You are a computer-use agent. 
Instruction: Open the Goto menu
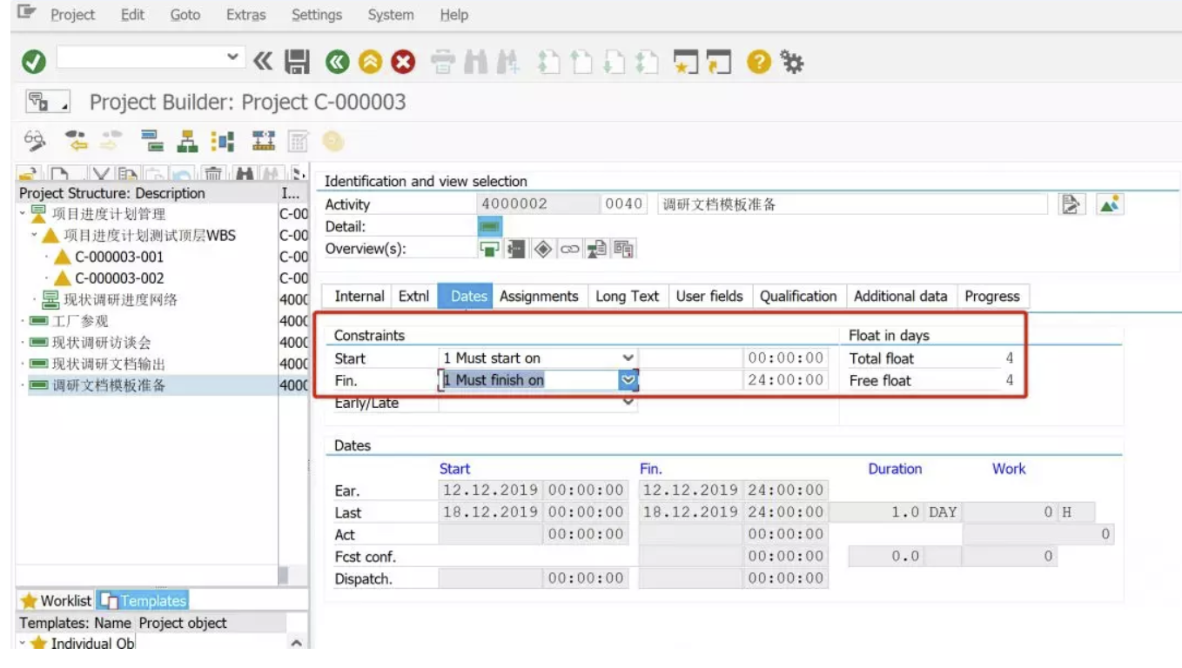pyautogui.click(x=185, y=15)
